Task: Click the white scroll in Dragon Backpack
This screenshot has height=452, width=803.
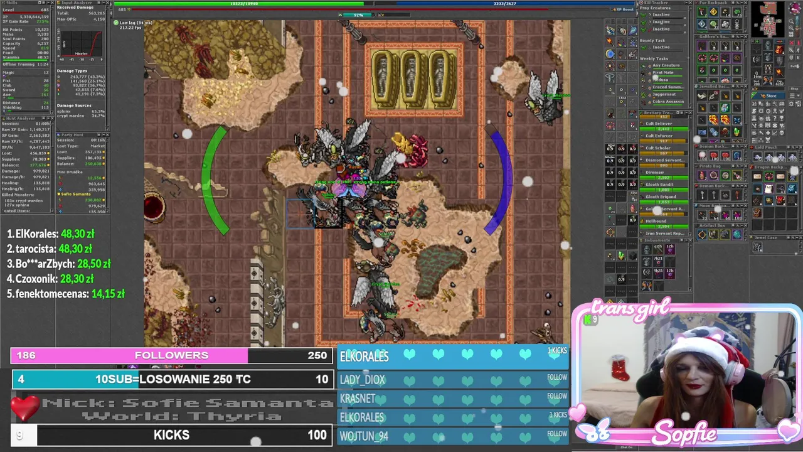Action: (x=768, y=188)
